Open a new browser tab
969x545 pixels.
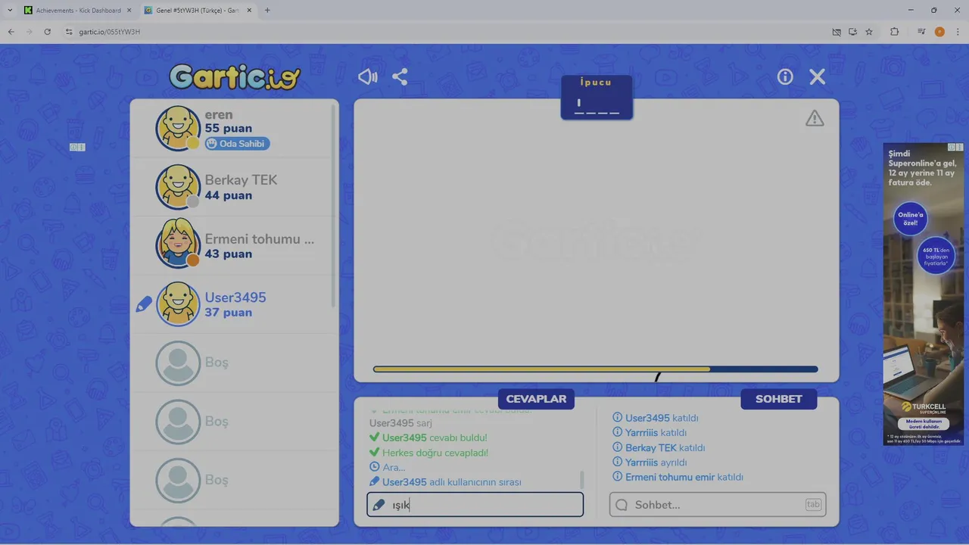tap(267, 11)
